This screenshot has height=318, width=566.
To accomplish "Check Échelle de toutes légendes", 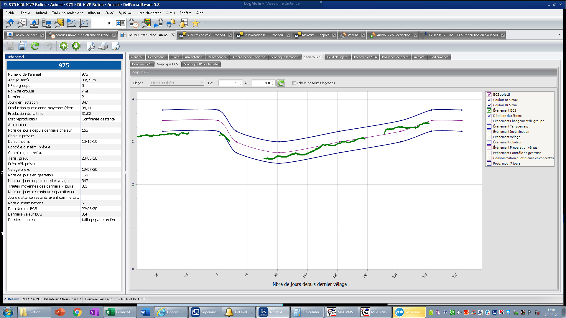I will [x=294, y=83].
